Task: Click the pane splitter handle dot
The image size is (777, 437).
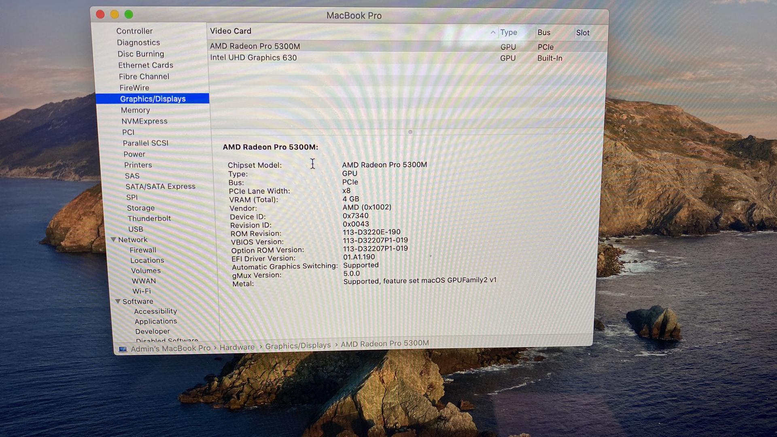Action: pyautogui.click(x=410, y=132)
